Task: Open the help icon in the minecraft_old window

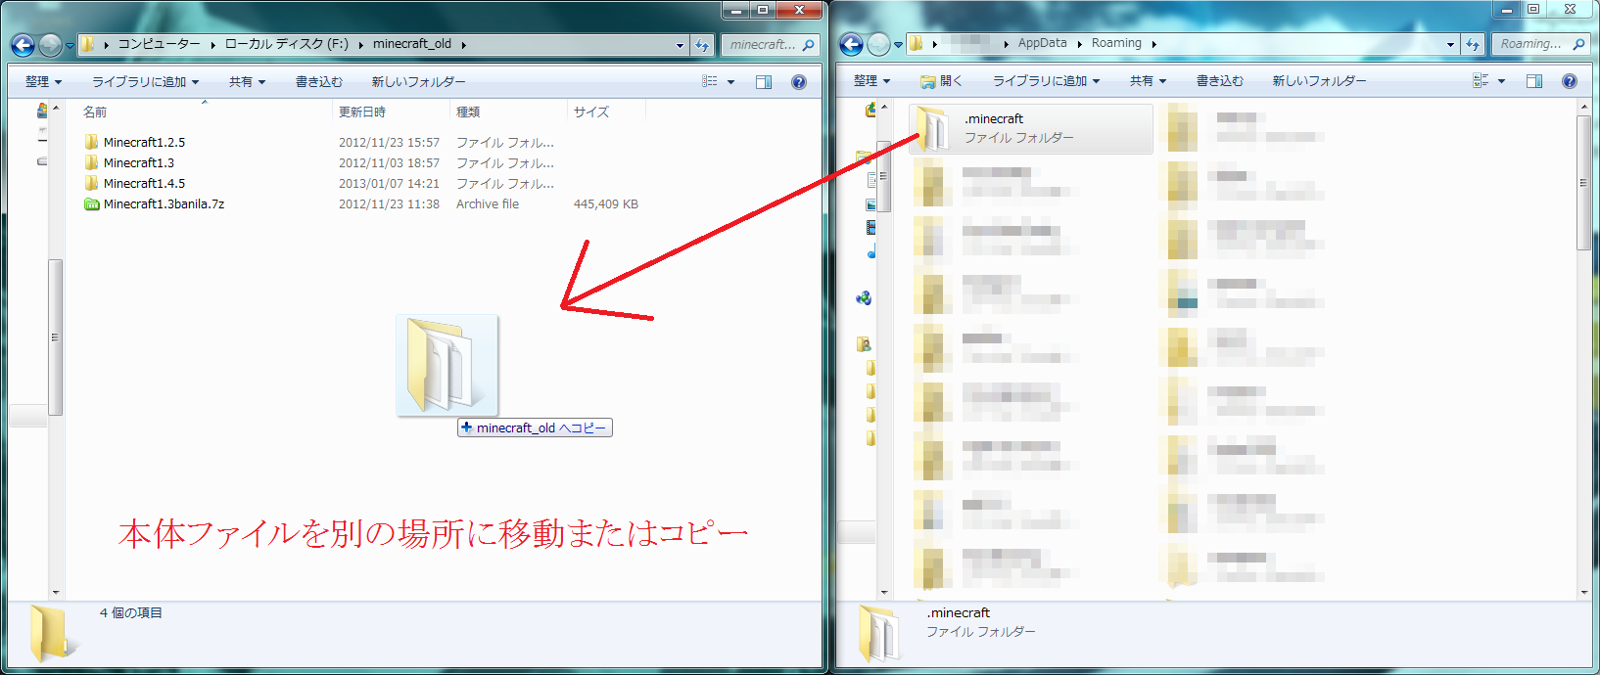Action: coord(799,82)
